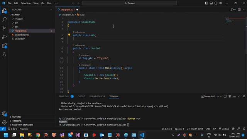The height and width of the screenshot is (139, 247).
Task: Open the View menu
Action: click(x=36, y=3)
